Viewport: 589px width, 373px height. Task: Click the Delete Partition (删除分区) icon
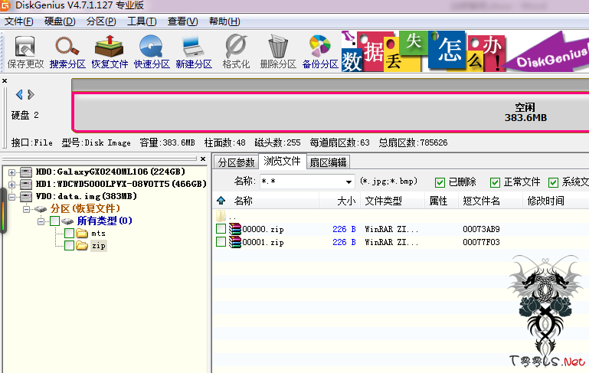pyautogui.click(x=278, y=51)
